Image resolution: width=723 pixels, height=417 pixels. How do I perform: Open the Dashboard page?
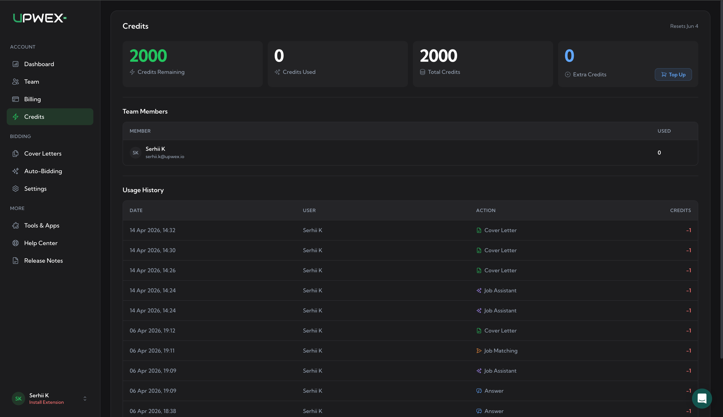click(50, 64)
